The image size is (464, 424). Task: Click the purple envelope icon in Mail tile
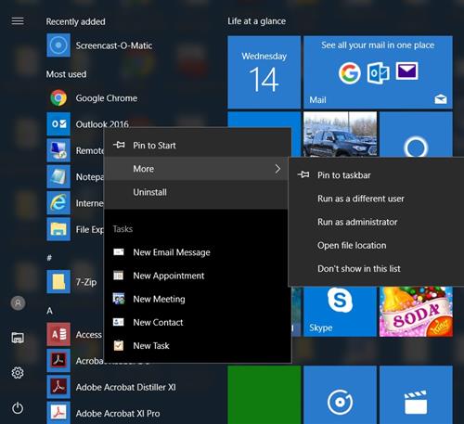pyautogui.click(x=407, y=71)
